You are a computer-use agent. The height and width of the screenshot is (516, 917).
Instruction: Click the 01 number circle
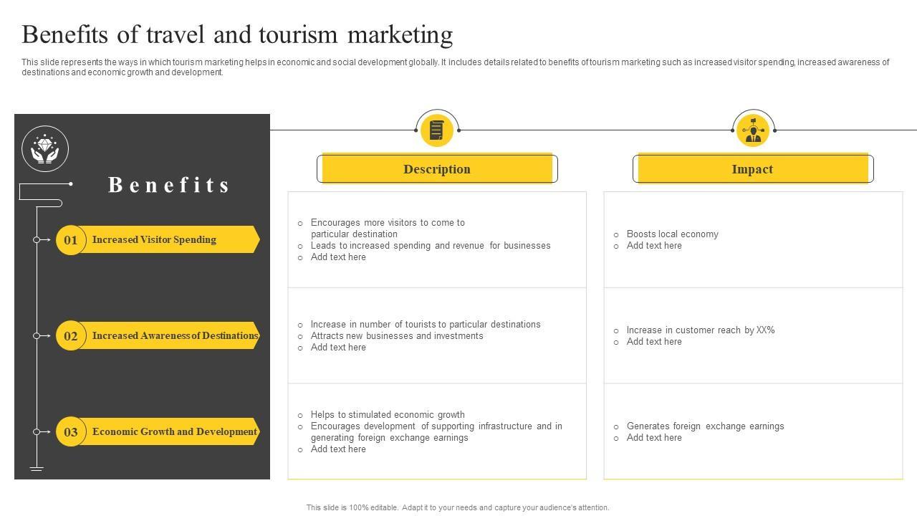pyautogui.click(x=71, y=240)
